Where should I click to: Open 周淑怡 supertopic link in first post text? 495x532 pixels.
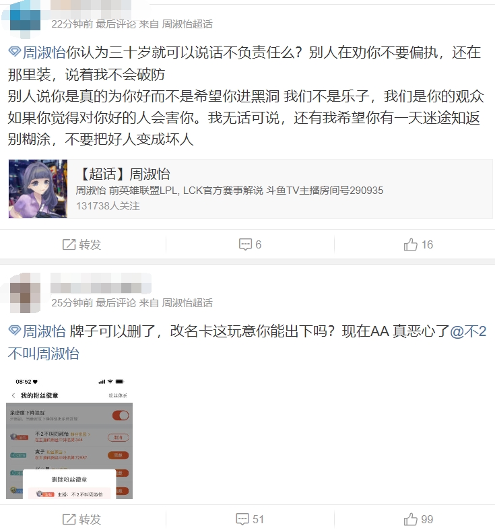(x=44, y=53)
